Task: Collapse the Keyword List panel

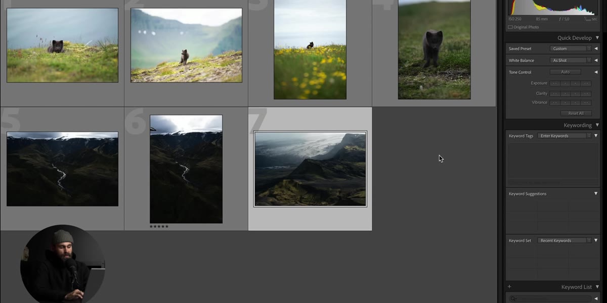Action: click(597, 287)
